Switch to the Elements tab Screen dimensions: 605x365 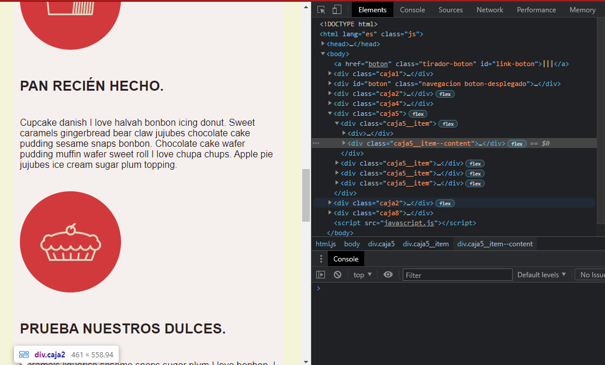(x=372, y=10)
